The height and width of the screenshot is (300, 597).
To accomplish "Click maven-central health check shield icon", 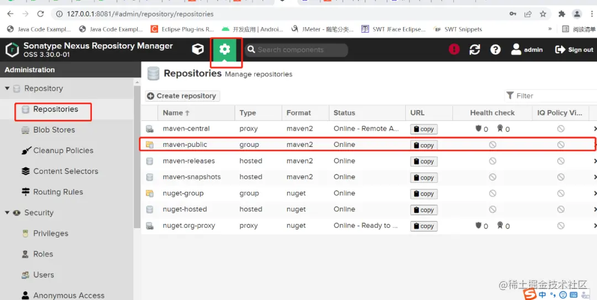I will coord(479,129).
